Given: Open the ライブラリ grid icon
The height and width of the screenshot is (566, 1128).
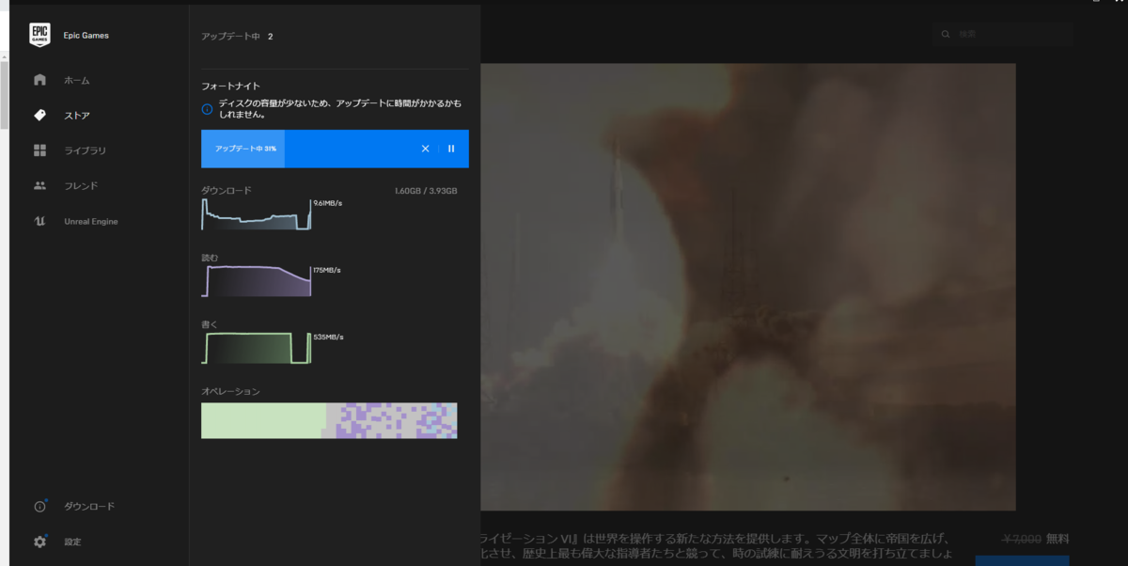Looking at the screenshot, I should [39, 150].
